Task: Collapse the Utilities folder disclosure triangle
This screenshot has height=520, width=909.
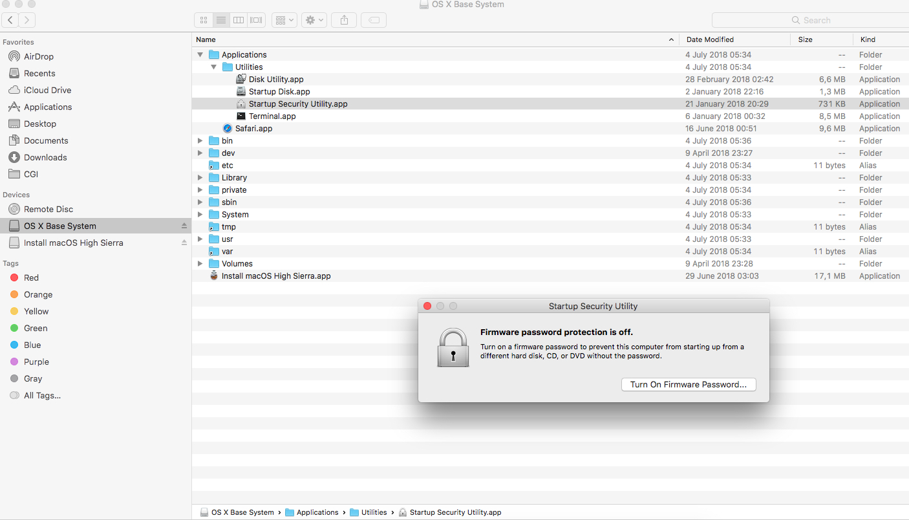Action: [x=214, y=67]
